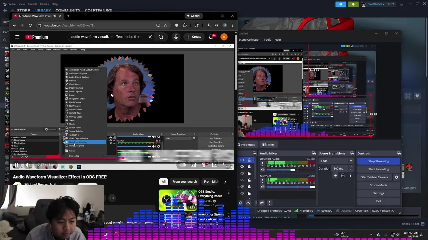Screen dimensions: 428x240
Task: Open virtual camera settings gear
Action: pos(397,177)
